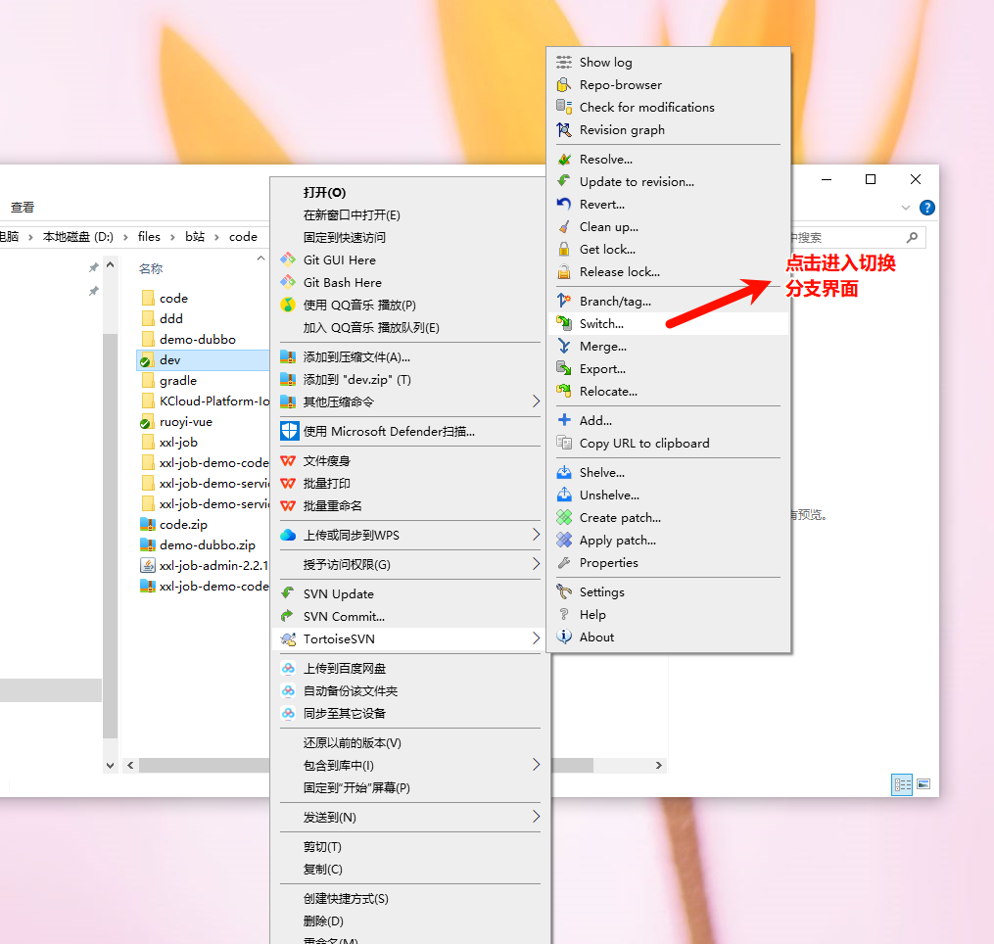The width and height of the screenshot is (994, 944).
Task: Expand the 其他压缩命令 submenu arrow
Action: pos(536,401)
